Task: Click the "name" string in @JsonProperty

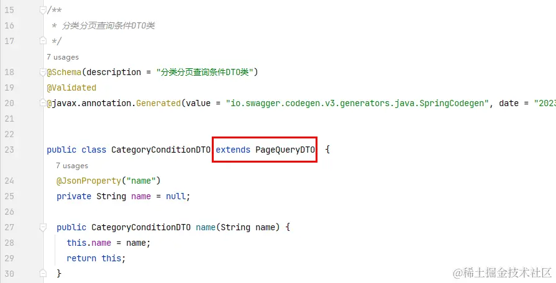Action: coord(141,181)
